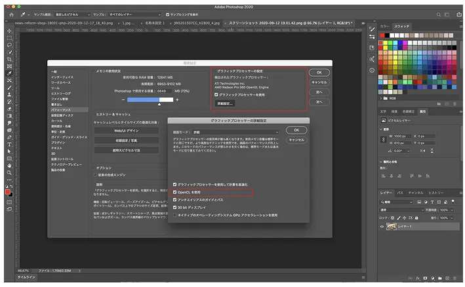Toggle サンプルリングを表示 checkbox in options bar
This screenshot has height=287, width=465.
coord(167,14)
